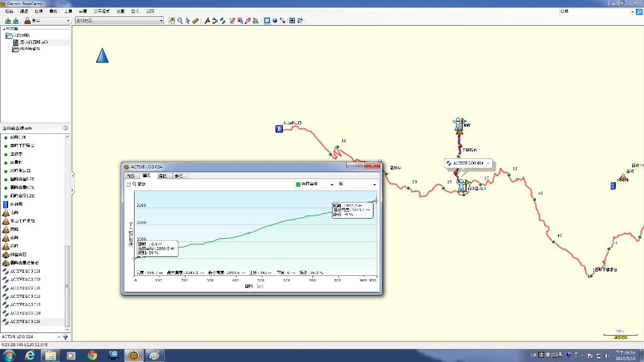Open Windows Explorer folder from the taskbar
The image size is (644, 362).
point(50,356)
